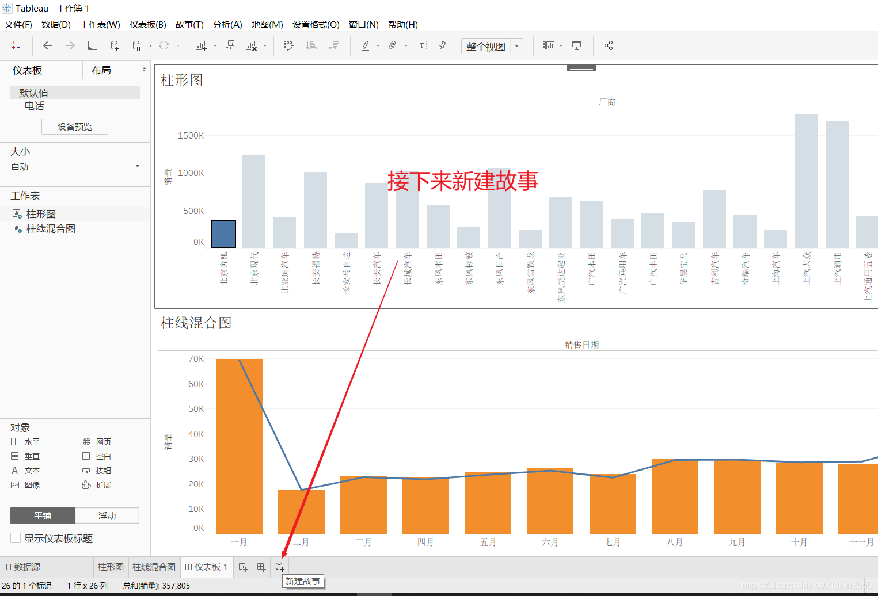Duplicate the sheet toolbar icon
The width and height of the screenshot is (878, 596).
(x=229, y=45)
